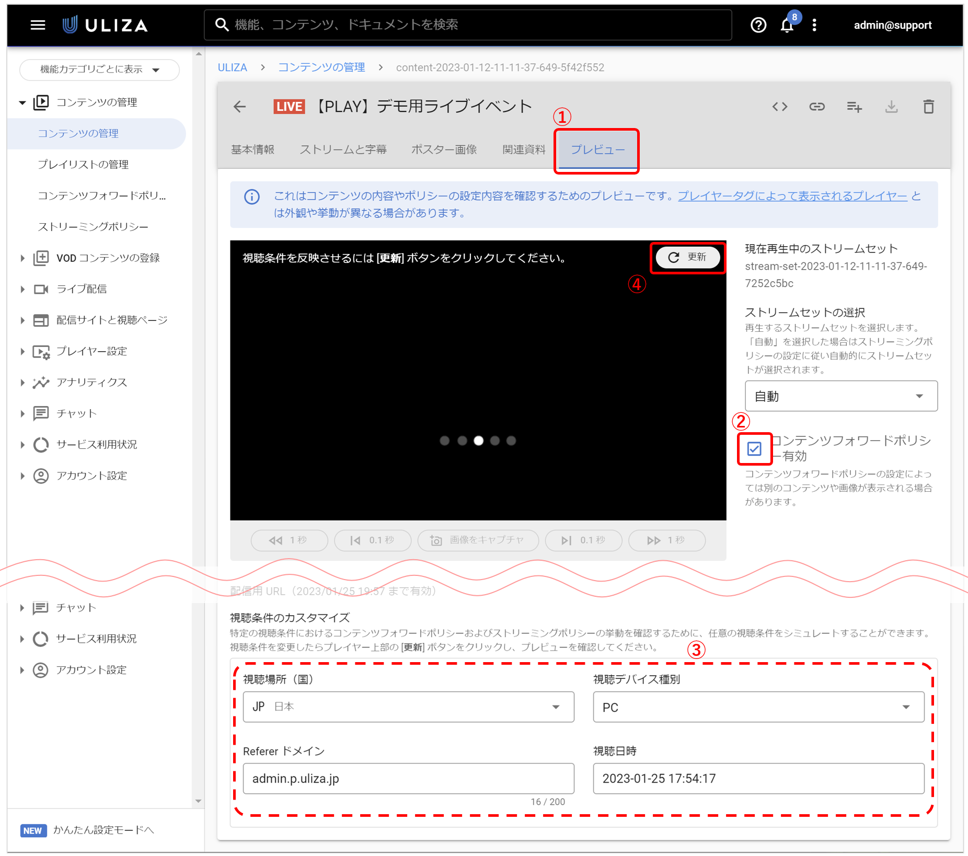Open the プレイヤータグ help link
Screen dimensions: 968x856
coord(792,196)
